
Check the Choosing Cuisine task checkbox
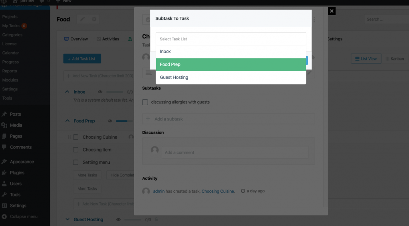75,137
